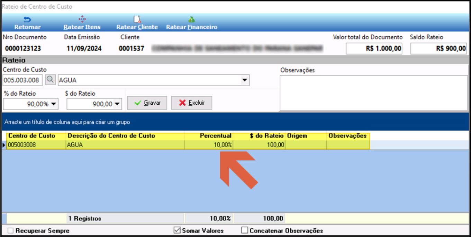Click emission date 11/09/2024
Image resolution: width=471 pixels, height=237 pixels.
point(84,49)
